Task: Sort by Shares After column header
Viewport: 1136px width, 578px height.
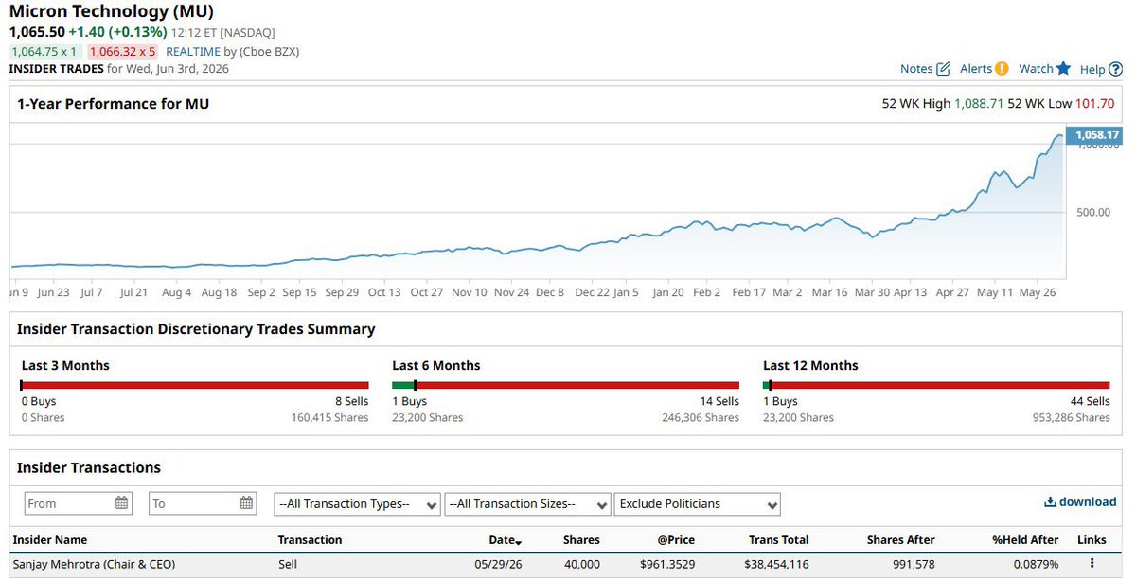Action: [x=900, y=540]
